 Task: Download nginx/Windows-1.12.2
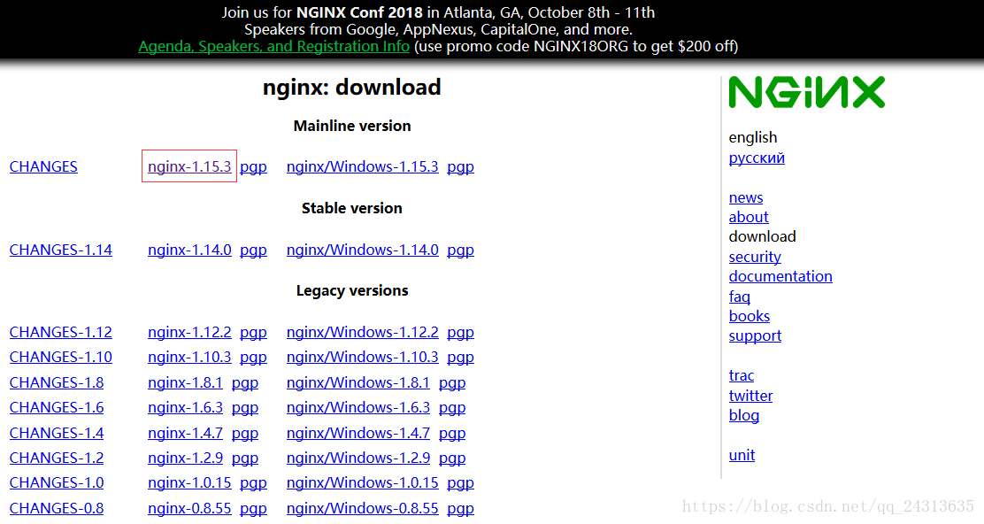click(362, 332)
